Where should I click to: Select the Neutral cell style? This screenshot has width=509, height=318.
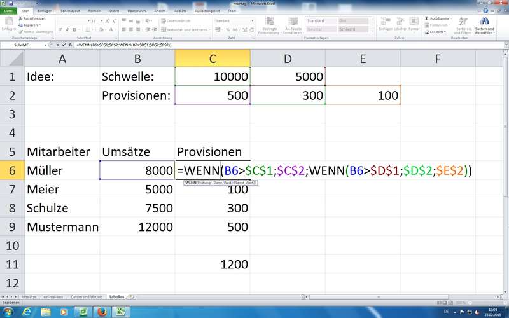click(321, 29)
